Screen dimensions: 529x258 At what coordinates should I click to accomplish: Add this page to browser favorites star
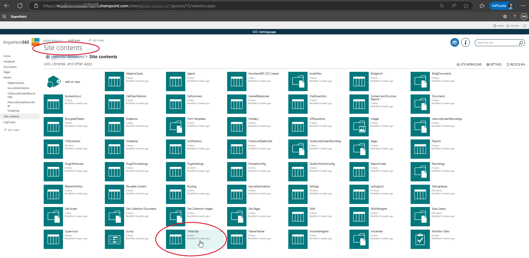pyautogui.click(x=466, y=6)
